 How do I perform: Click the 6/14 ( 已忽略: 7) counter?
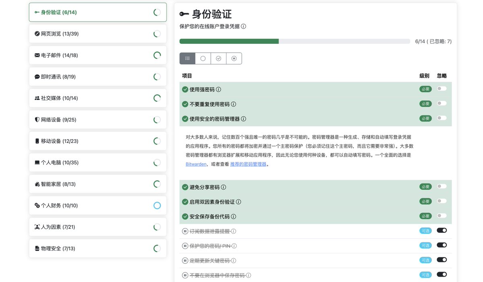click(x=433, y=41)
